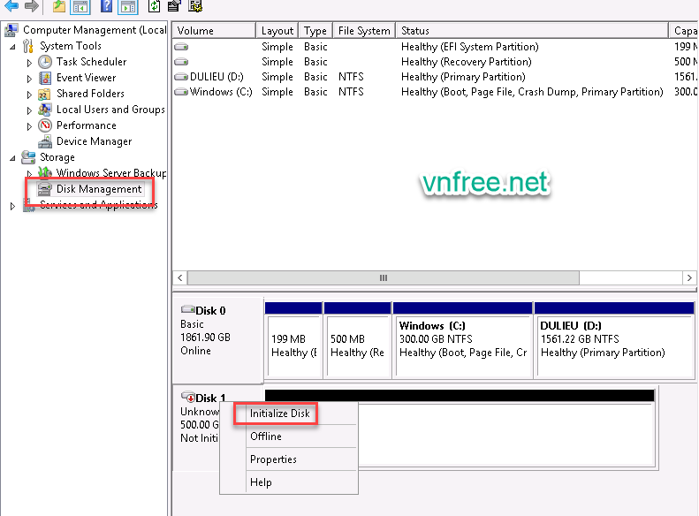Expand the Task Scheduler node
699x516 pixels.
[29, 63]
